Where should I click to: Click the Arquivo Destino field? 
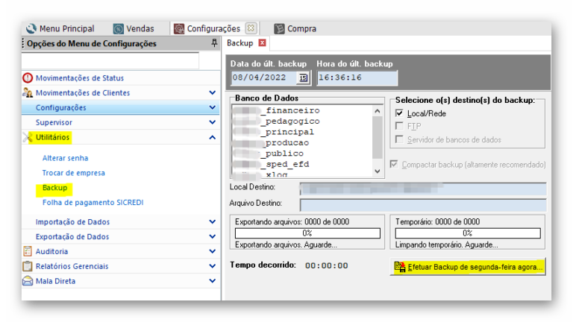point(423,205)
